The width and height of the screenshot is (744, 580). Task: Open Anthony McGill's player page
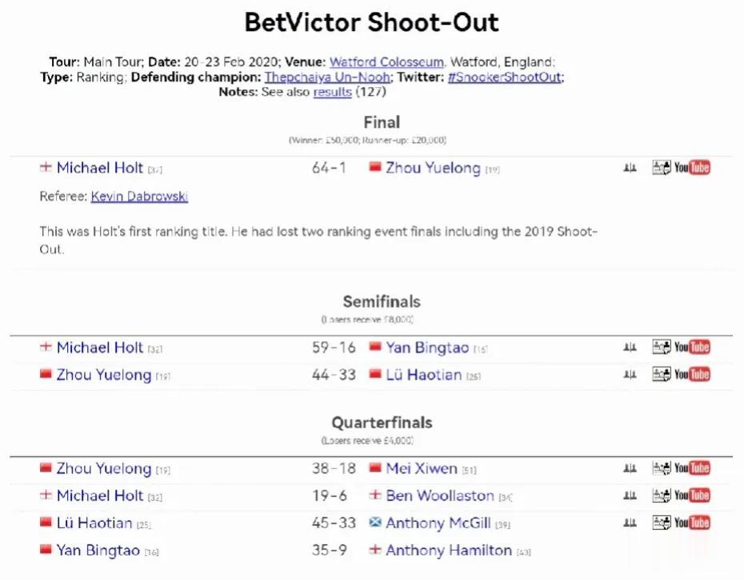click(x=438, y=523)
